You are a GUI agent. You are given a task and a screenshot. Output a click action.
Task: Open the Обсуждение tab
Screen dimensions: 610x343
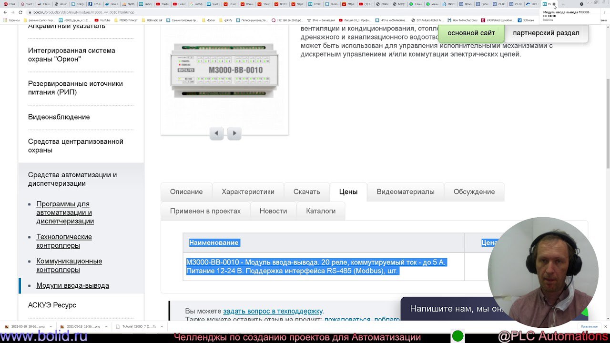point(474,192)
